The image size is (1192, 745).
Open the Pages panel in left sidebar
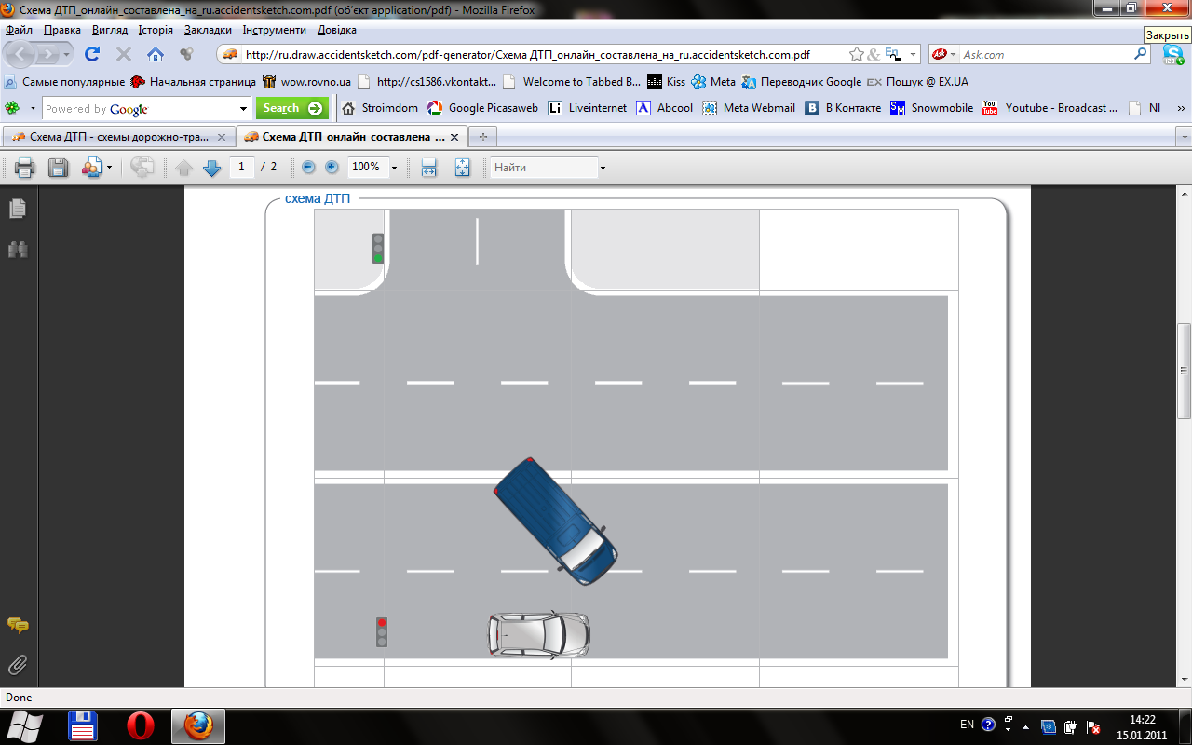(18, 209)
